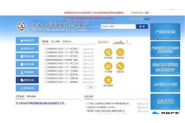Click the yellow telephone circle icon

click(x=108, y=52)
